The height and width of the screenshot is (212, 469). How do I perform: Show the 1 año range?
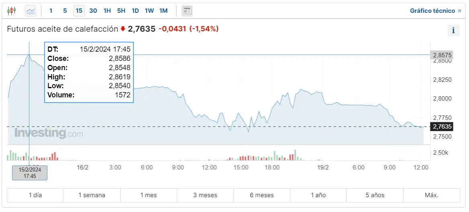[318, 195]
